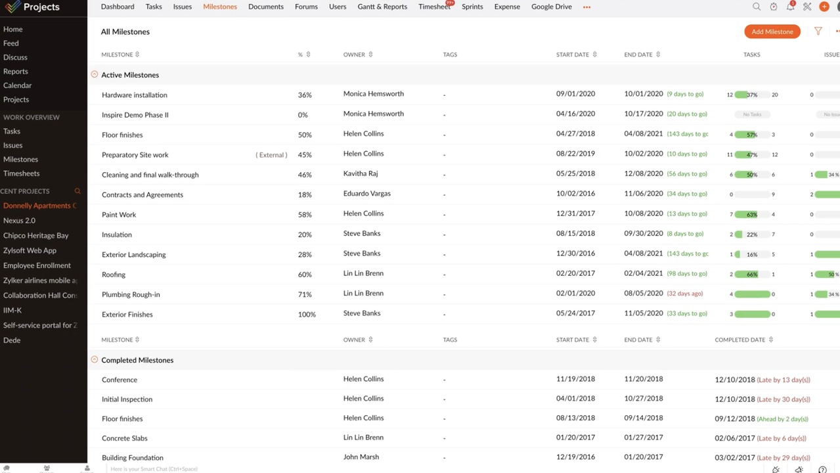Open the milestone filter funnel
840x473 pixels.
818,31
